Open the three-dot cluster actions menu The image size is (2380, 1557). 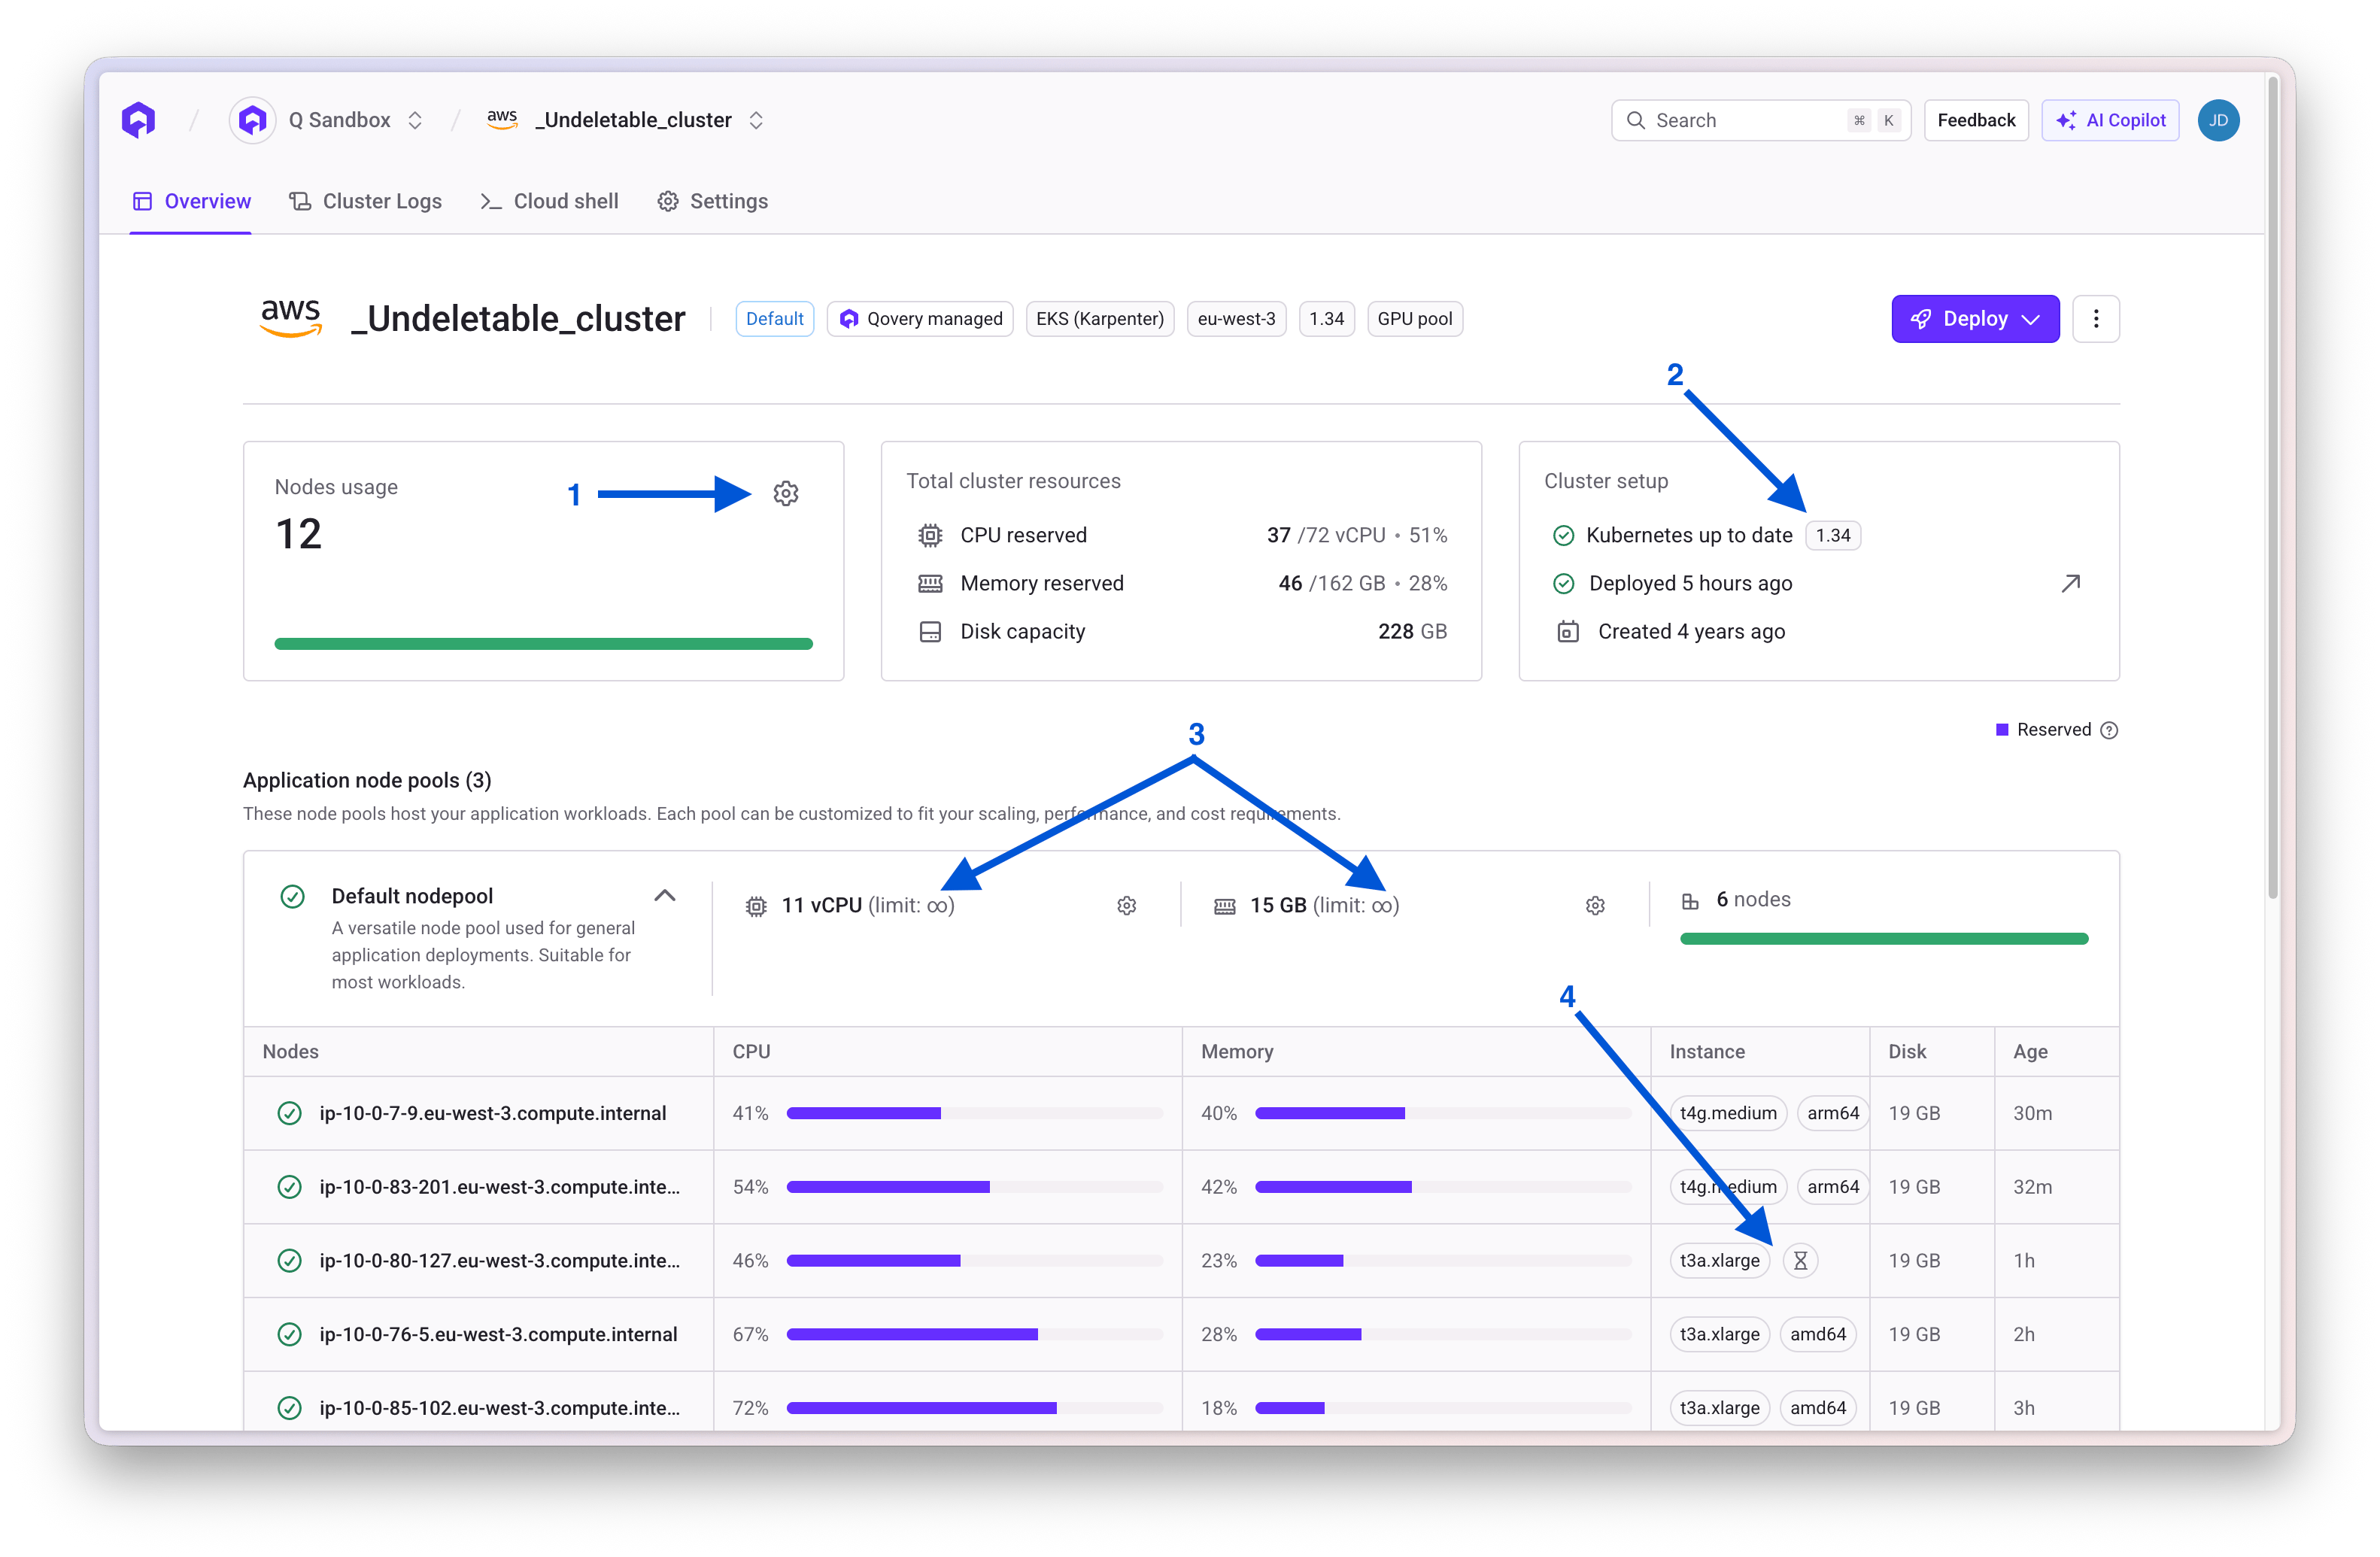[x=2096, y=319]
